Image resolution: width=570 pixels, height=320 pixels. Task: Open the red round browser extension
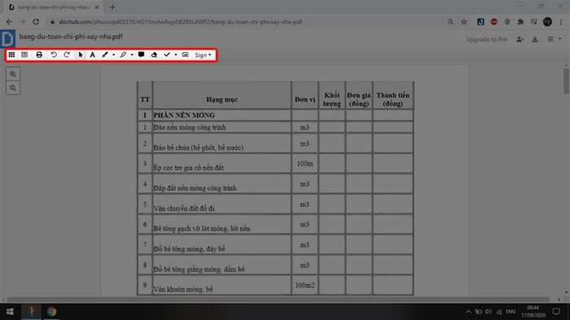coord(493,22)
